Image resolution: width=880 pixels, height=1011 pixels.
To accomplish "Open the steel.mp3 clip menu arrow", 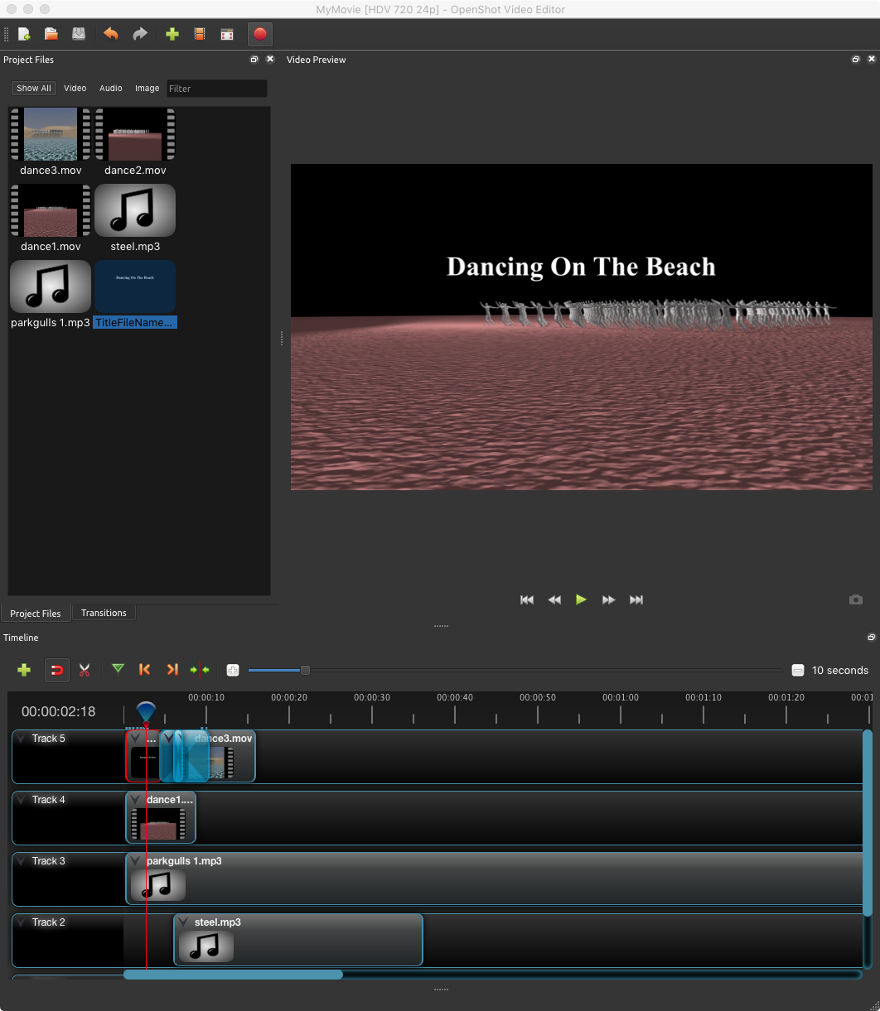I will [184, 922].
